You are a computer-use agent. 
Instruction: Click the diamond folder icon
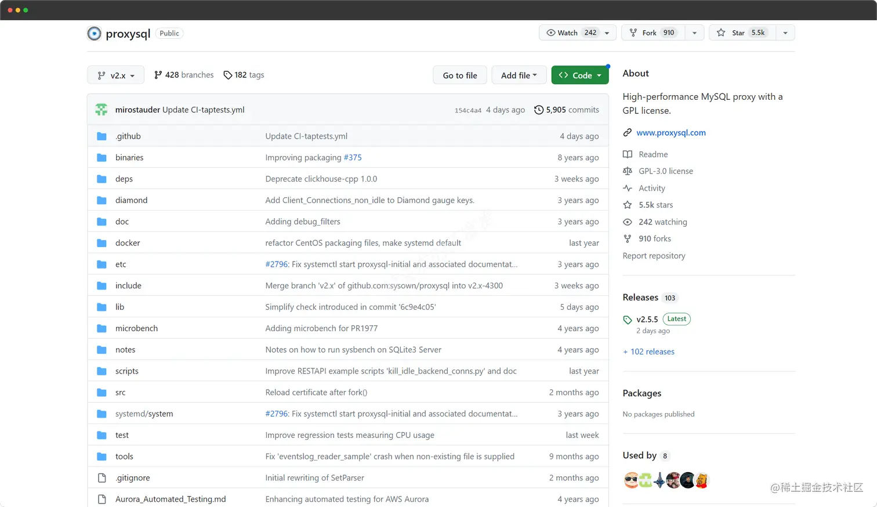click(x=102, y=200)
